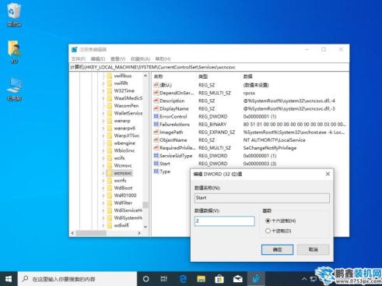The image size is (382, 286).
Task: Select the decimal base radio button
Action: 268,231
